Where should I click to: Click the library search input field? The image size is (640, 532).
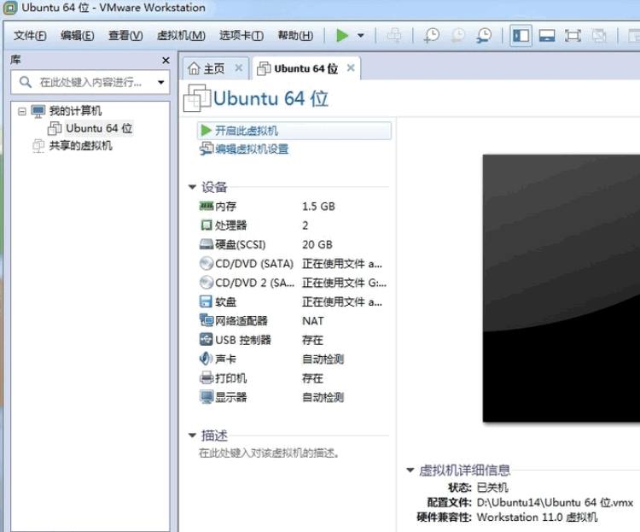click(x=90, y=82)
